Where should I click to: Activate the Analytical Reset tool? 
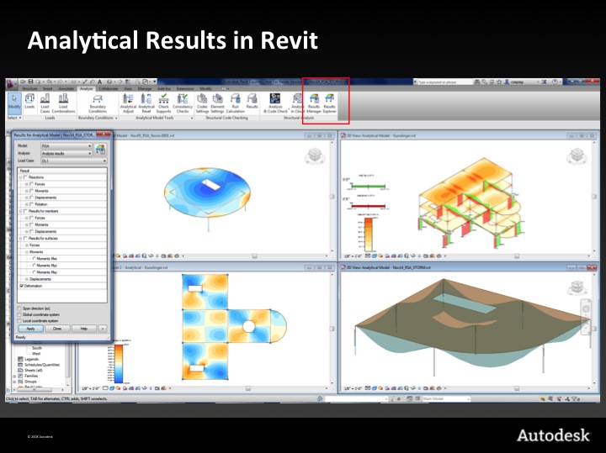coord(146,103)
